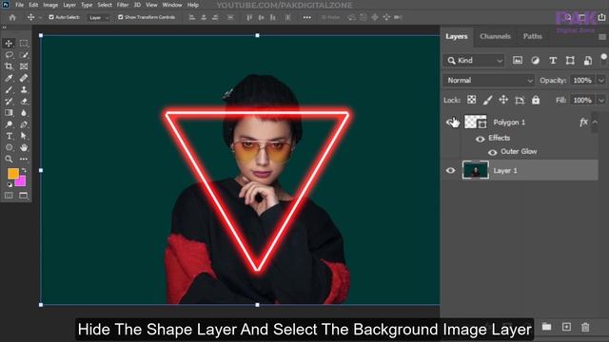Open the Image menu
609x342 pixels.
point(50,5)
